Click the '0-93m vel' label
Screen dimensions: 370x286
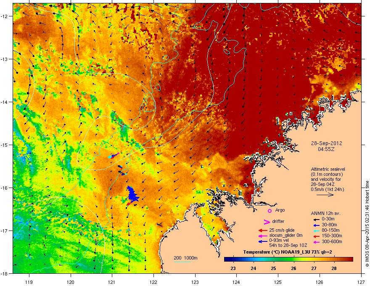click(278, 240)
